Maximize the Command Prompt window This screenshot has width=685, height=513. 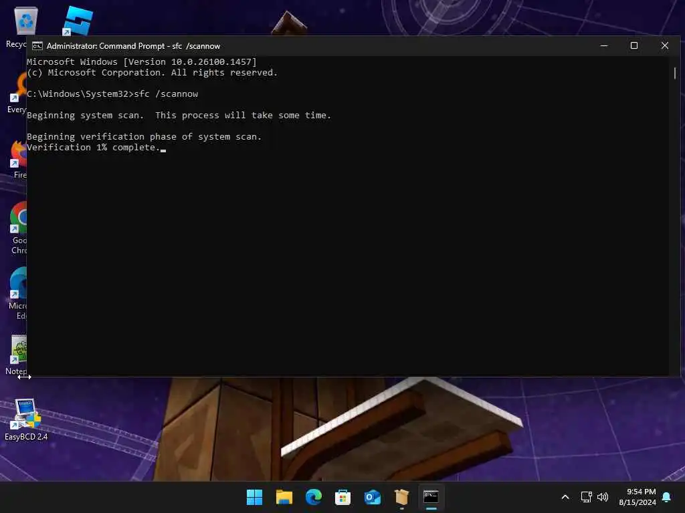pos(634,45)
